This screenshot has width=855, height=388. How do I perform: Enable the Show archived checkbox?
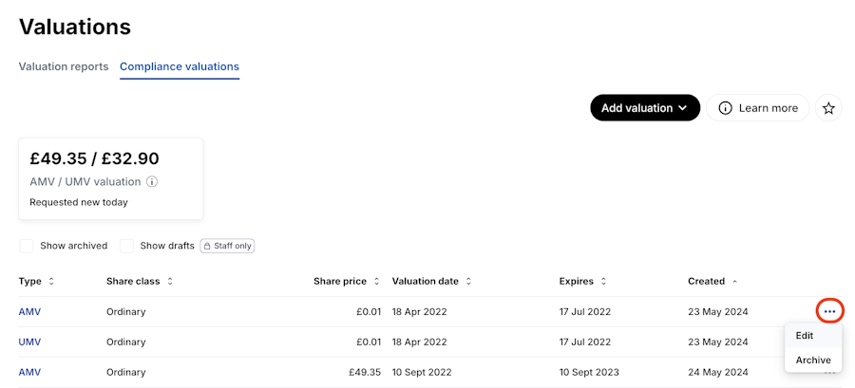(28, 246)
